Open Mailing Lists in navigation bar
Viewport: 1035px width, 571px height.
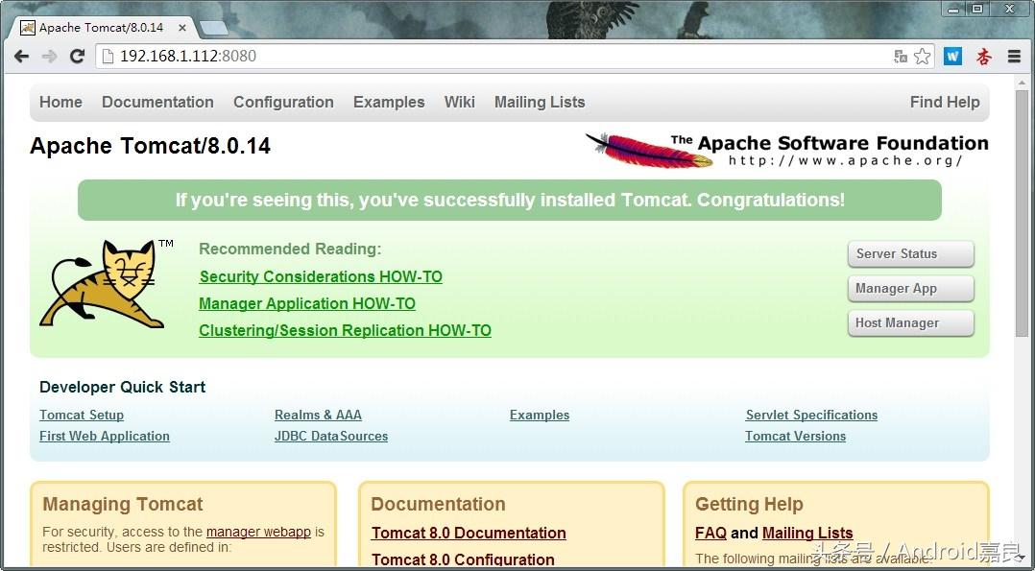[540, 102]
